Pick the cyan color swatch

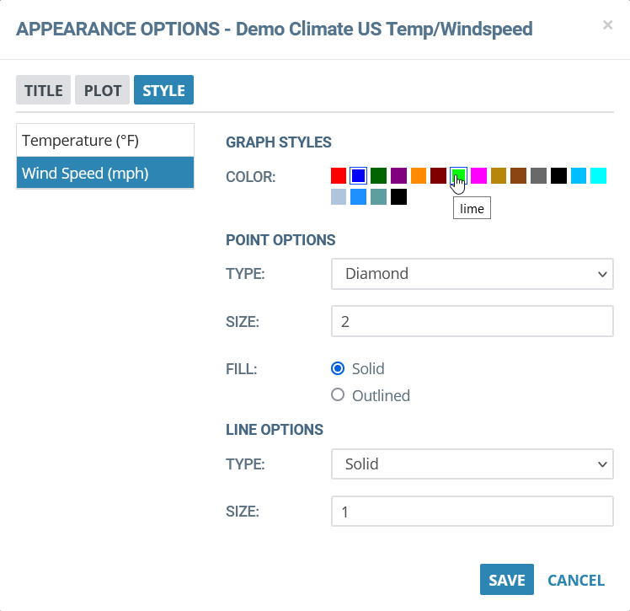click(x=598, y=175)
